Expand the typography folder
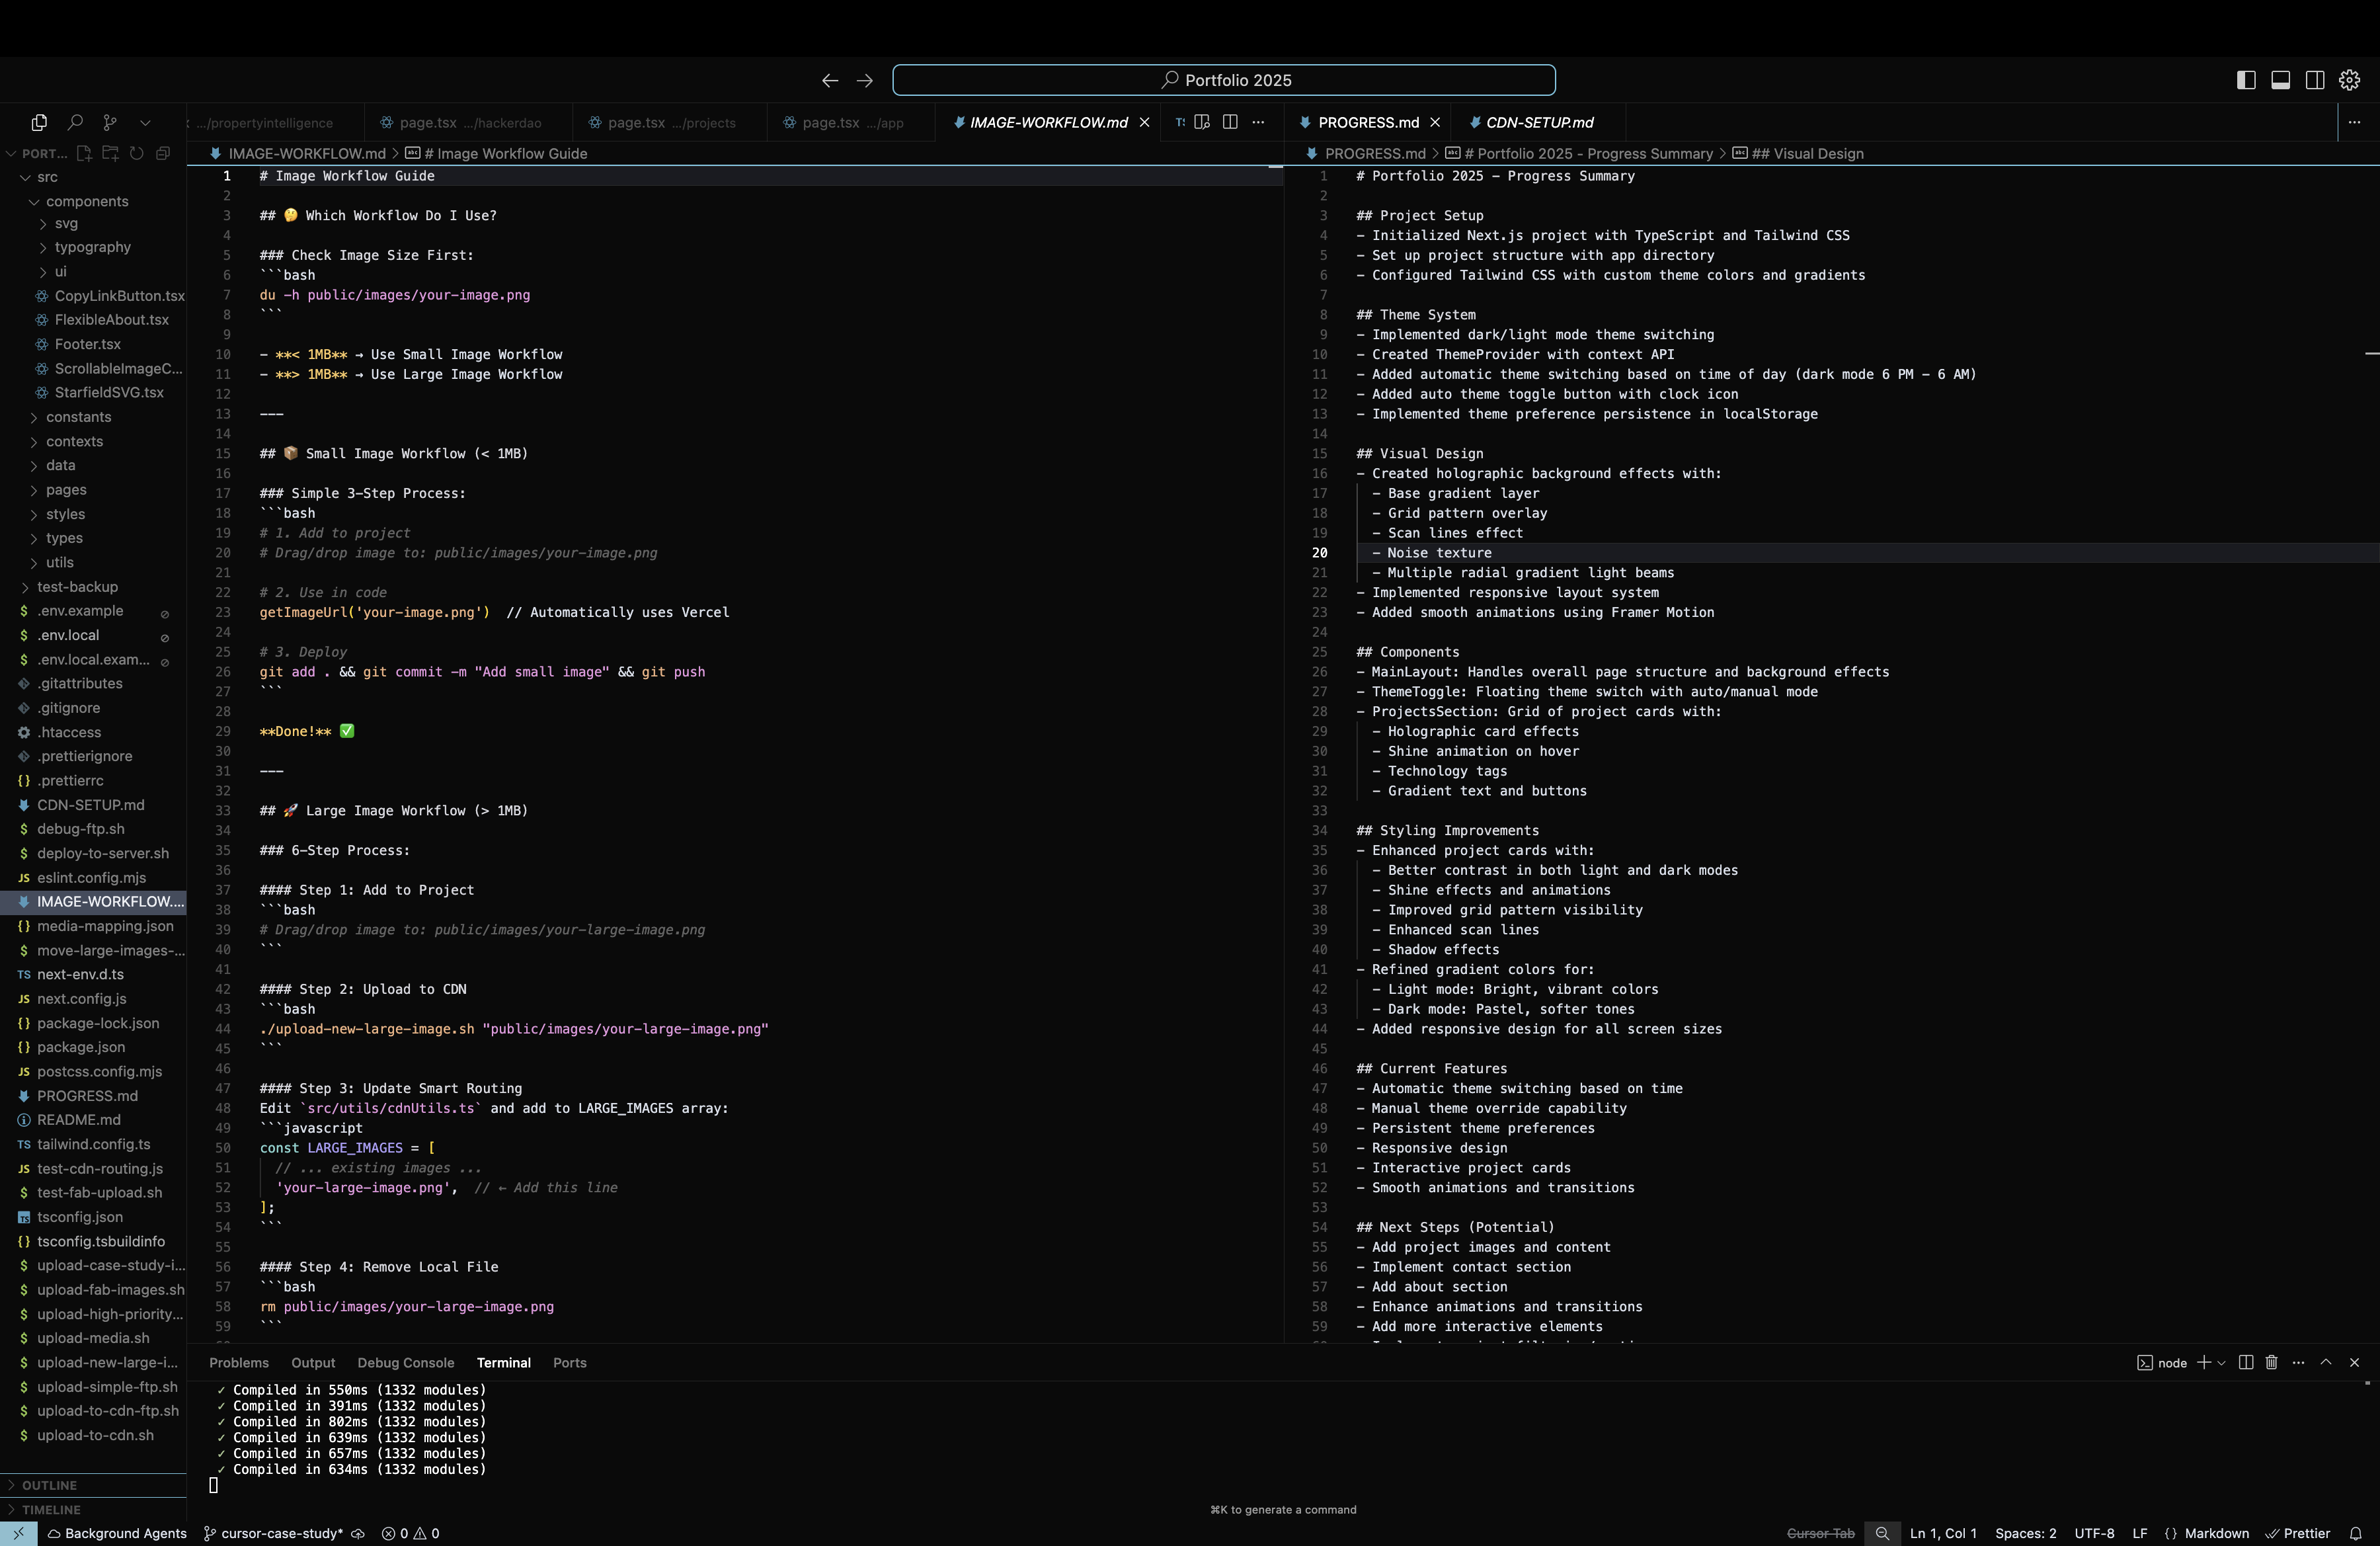Viewport: 2380px width, 1546px height. [93, 247]
